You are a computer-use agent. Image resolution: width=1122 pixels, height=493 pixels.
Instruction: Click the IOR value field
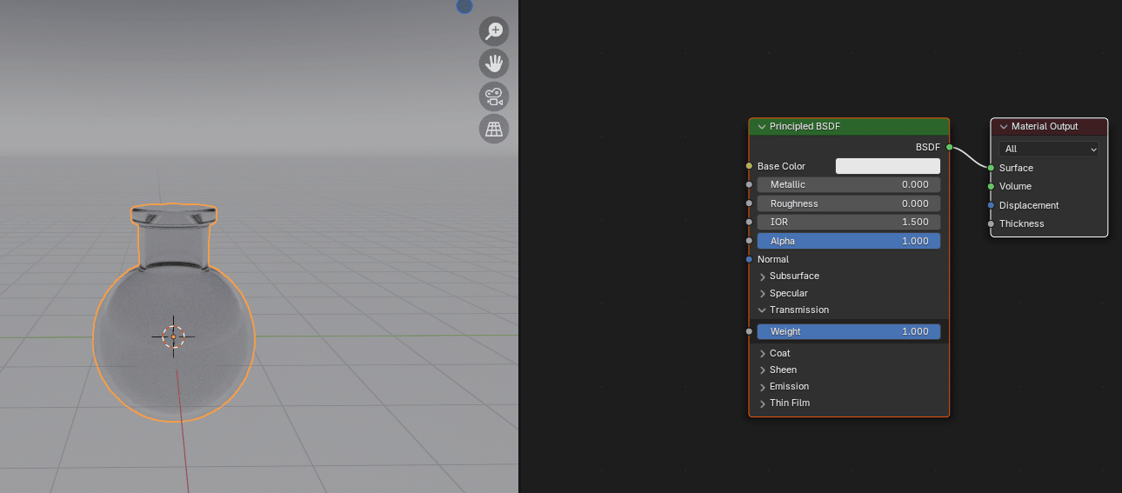pyautogui.click(x=848, y=222)
